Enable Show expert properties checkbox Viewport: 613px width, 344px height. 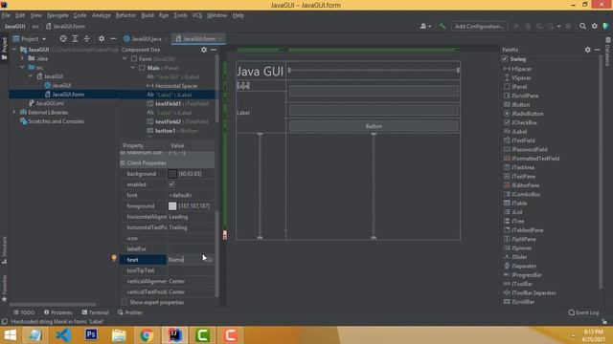coord(124,302)
